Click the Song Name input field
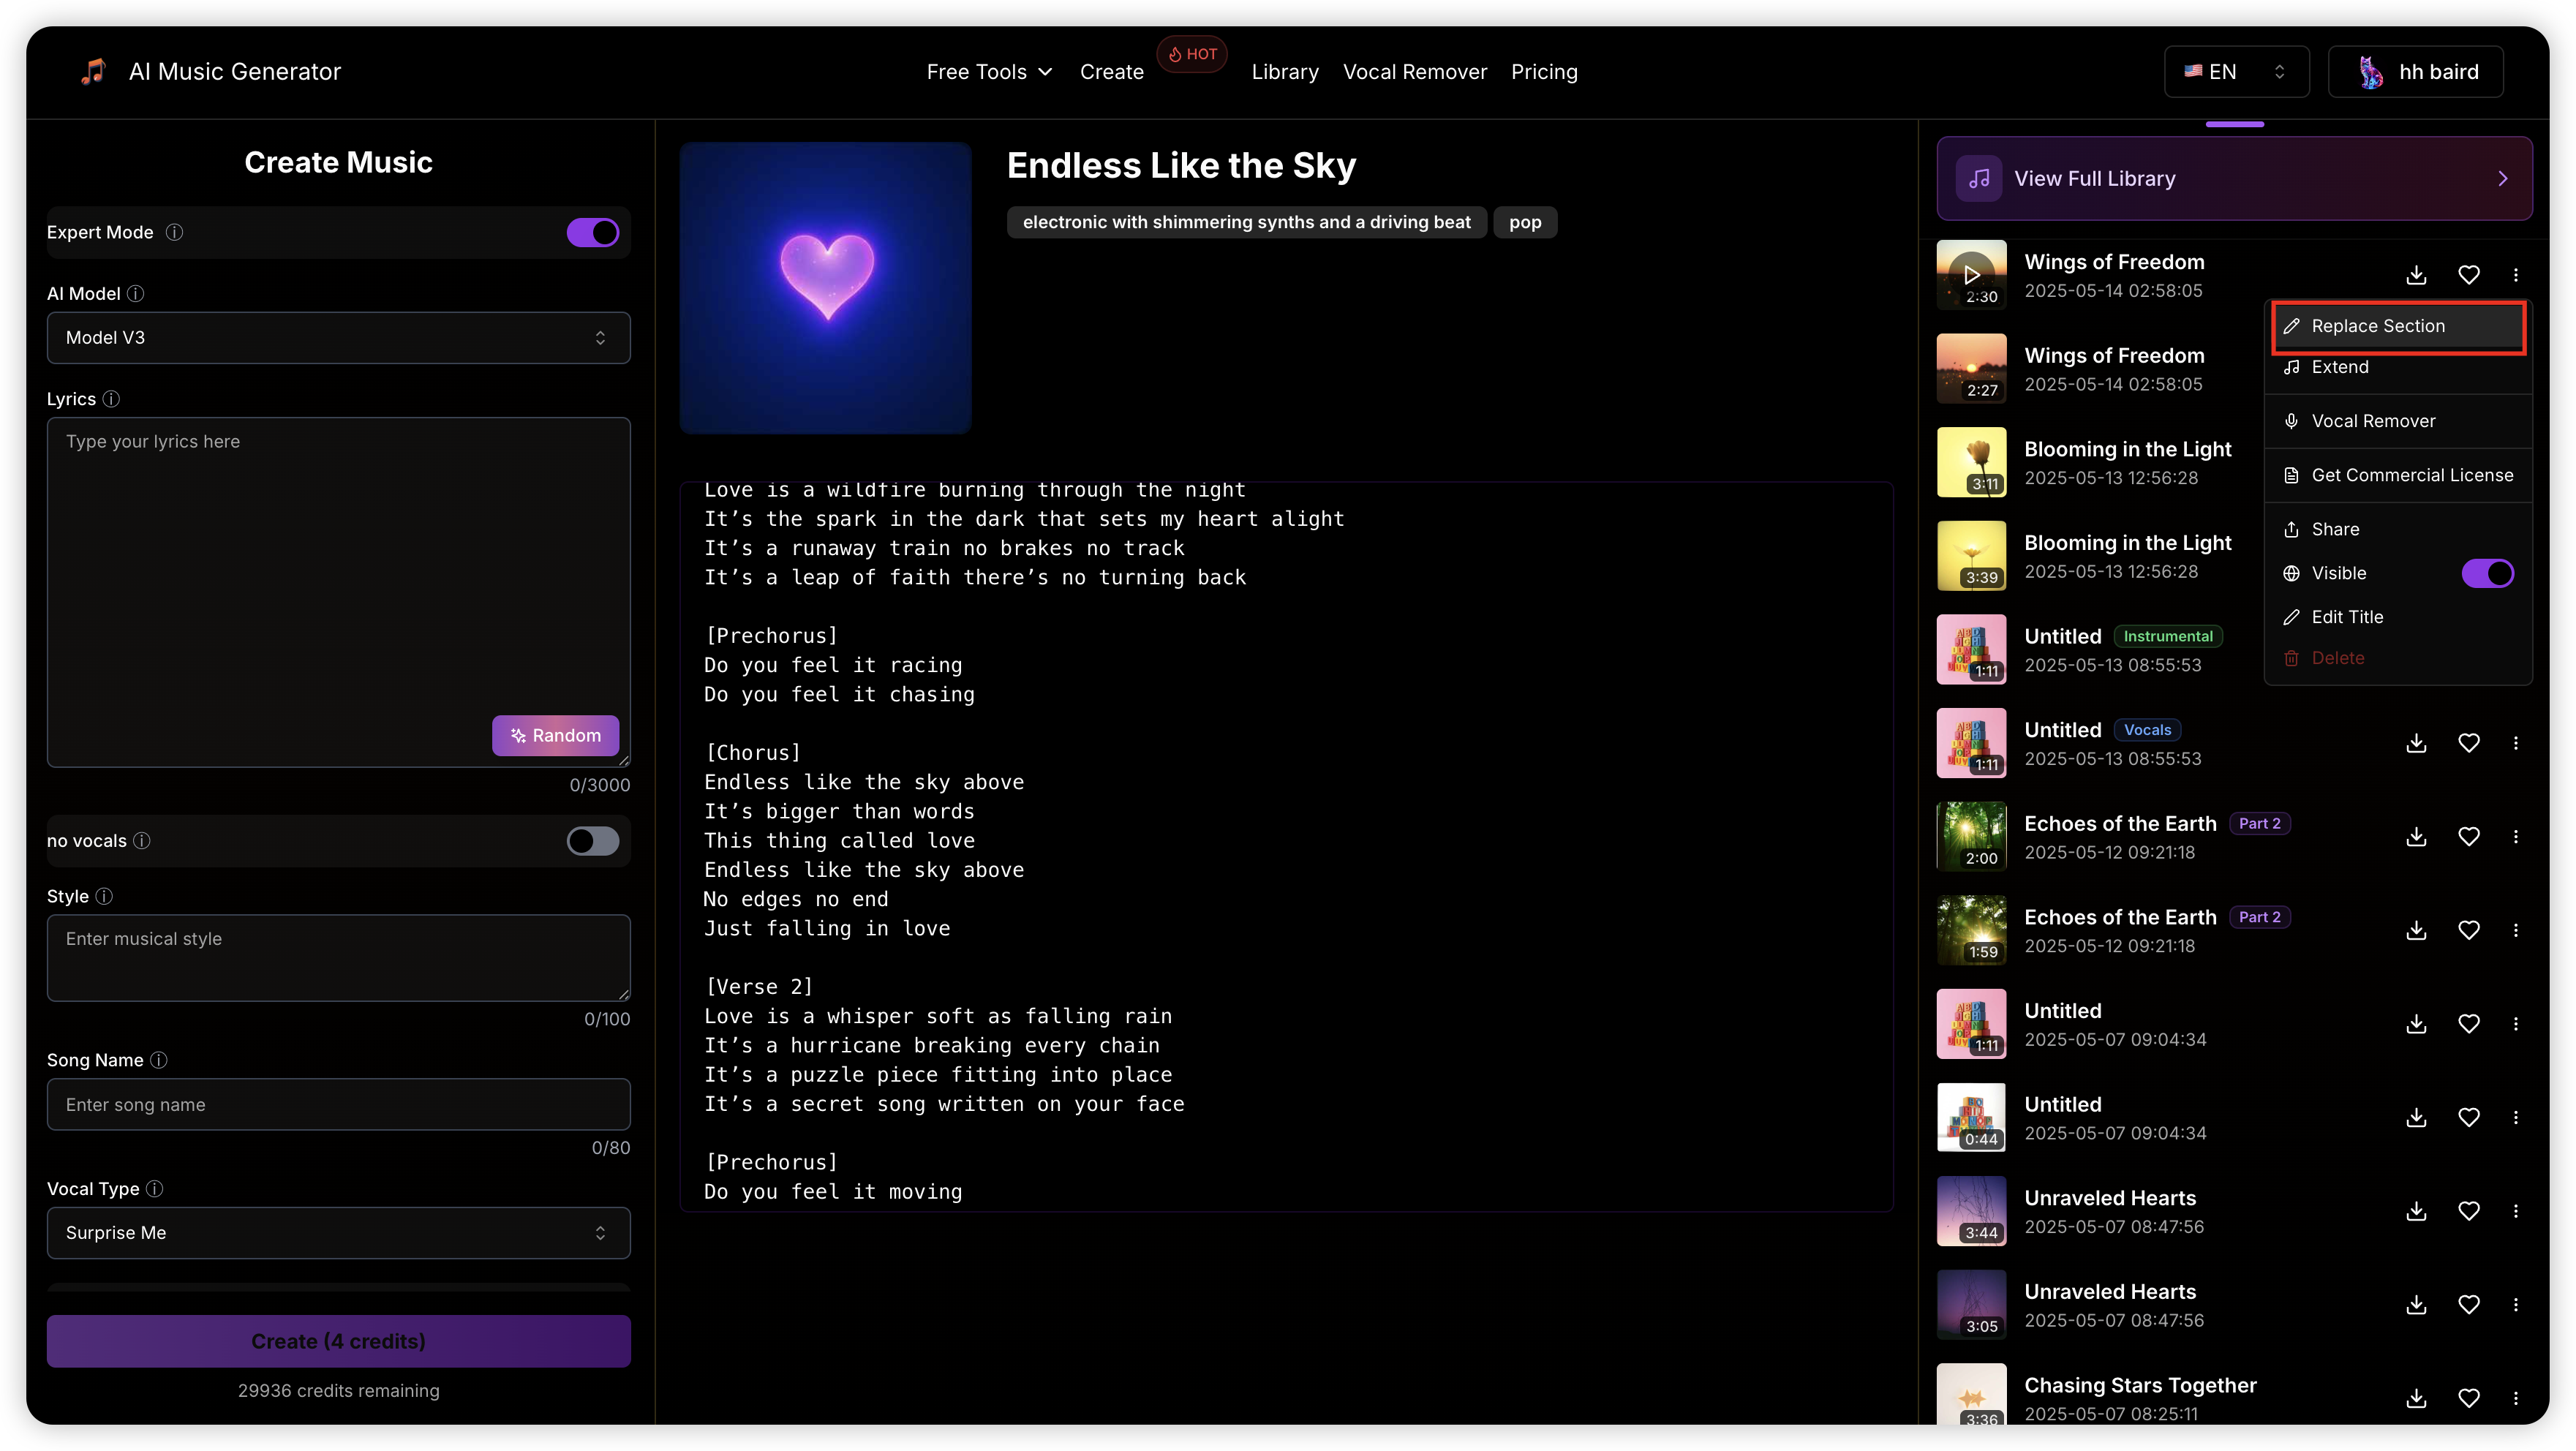This screenshot has width=2576, height=1451. point(338,1104)
